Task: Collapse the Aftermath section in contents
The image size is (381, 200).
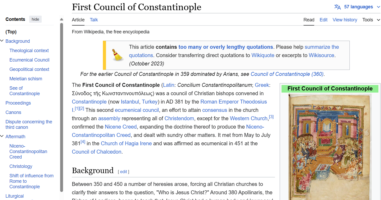Action: click(x=2, y=136)
